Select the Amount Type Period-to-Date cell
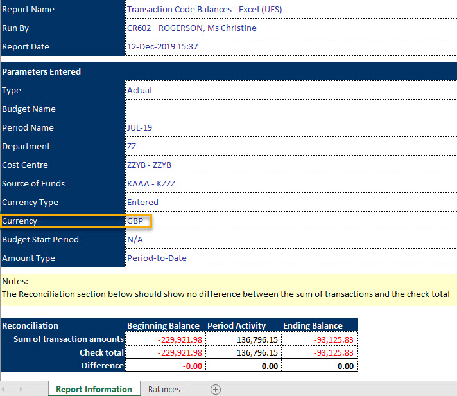This screenshot has width=457, height=396. coord(291,258)
